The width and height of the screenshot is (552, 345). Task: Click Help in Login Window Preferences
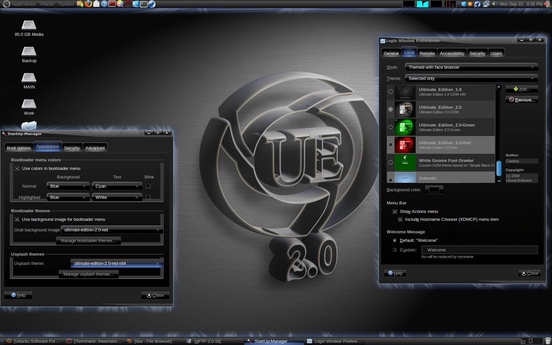point(395,273)
